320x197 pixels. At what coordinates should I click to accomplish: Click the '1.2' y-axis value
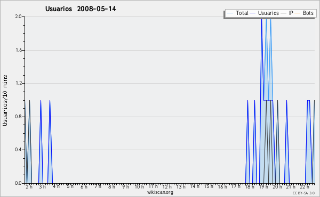tap(19, 83)
